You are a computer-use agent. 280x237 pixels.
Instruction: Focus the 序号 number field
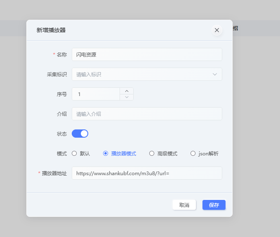(x=96, y=94)
